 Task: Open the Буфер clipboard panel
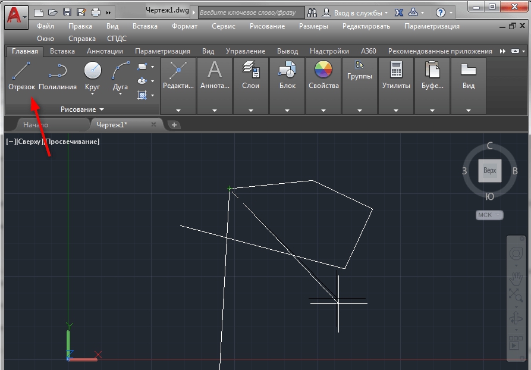click(432, 86)
